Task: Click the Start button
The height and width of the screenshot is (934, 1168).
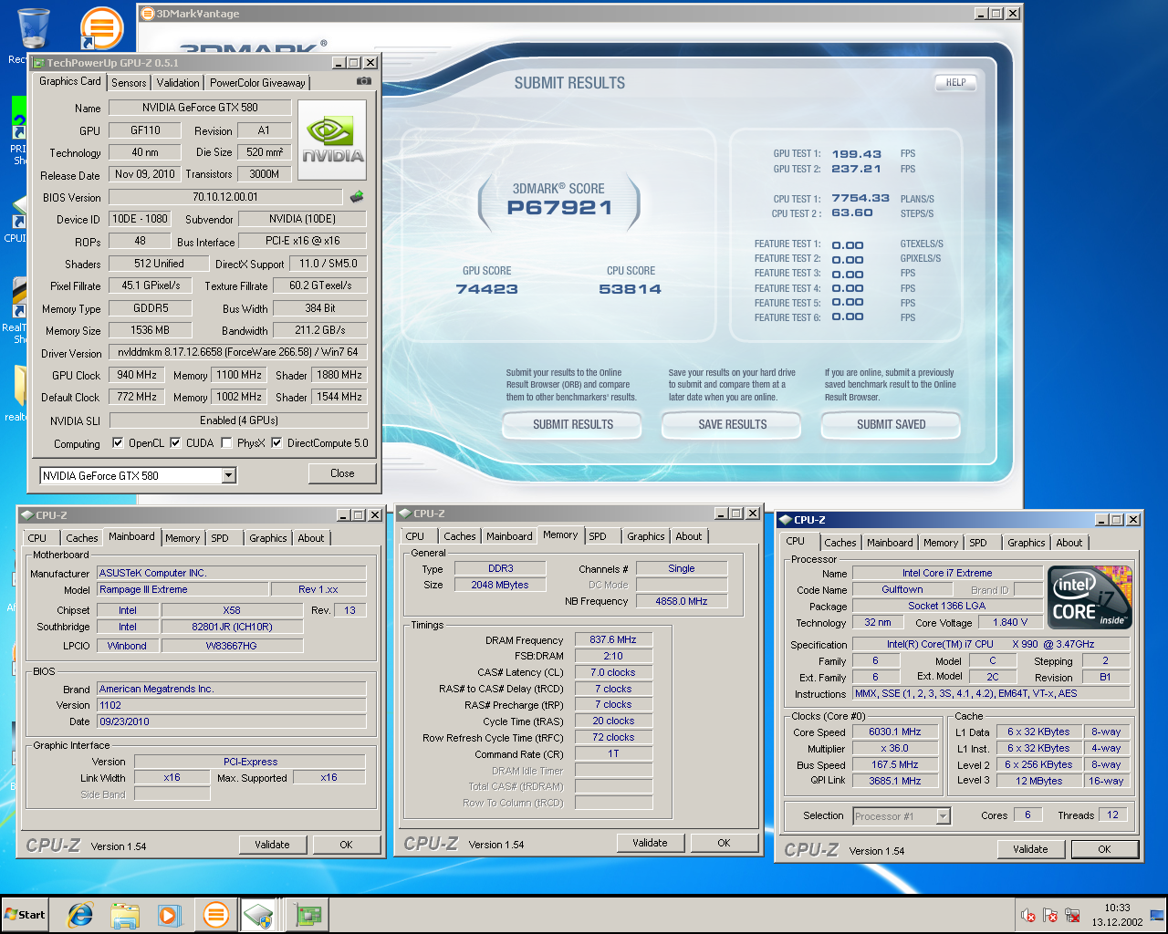Action: click(x=25, y=915)
